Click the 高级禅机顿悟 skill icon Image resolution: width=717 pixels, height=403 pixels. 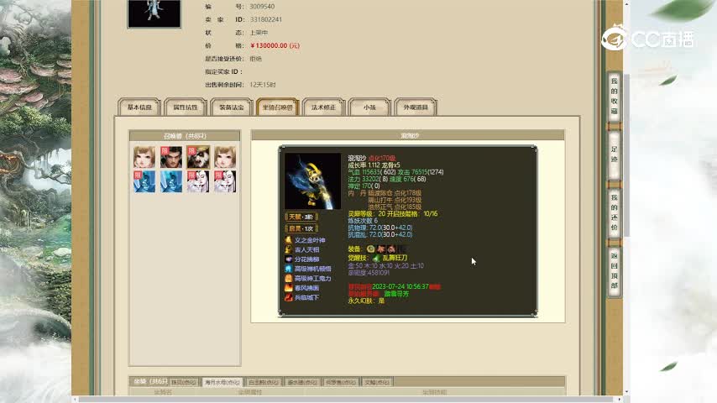[289, 269]
